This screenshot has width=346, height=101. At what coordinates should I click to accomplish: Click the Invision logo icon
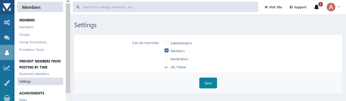7,7
